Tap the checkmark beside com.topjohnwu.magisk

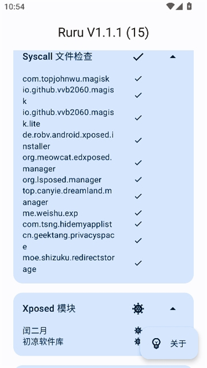138,79
